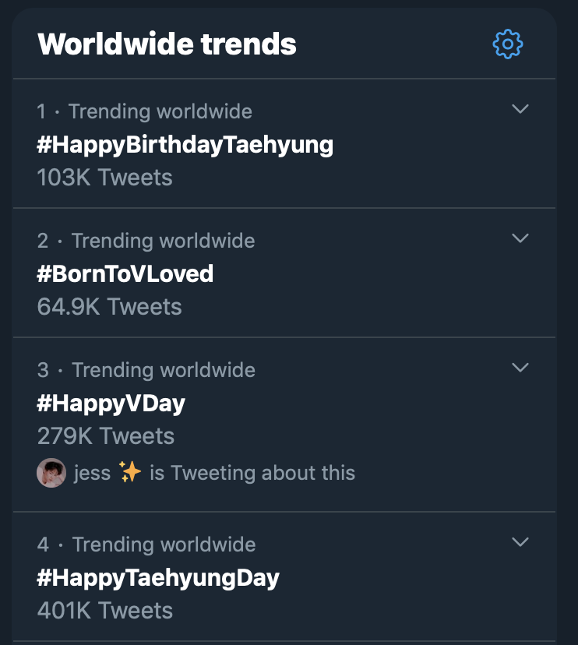This screenshot has height=645, width=578.
Task: Expand the chevron beside #HappyTaehyungDay
Action: coord(520,541)
